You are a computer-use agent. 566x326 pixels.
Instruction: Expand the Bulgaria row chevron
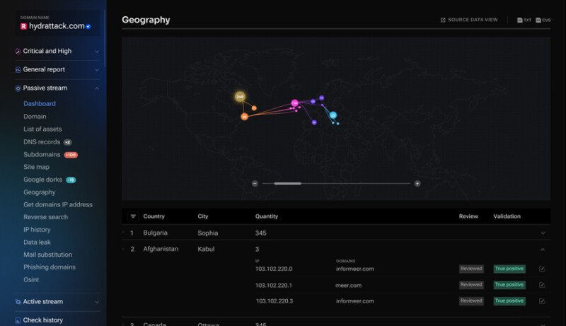pyautogui.click(x=543, y=233)
